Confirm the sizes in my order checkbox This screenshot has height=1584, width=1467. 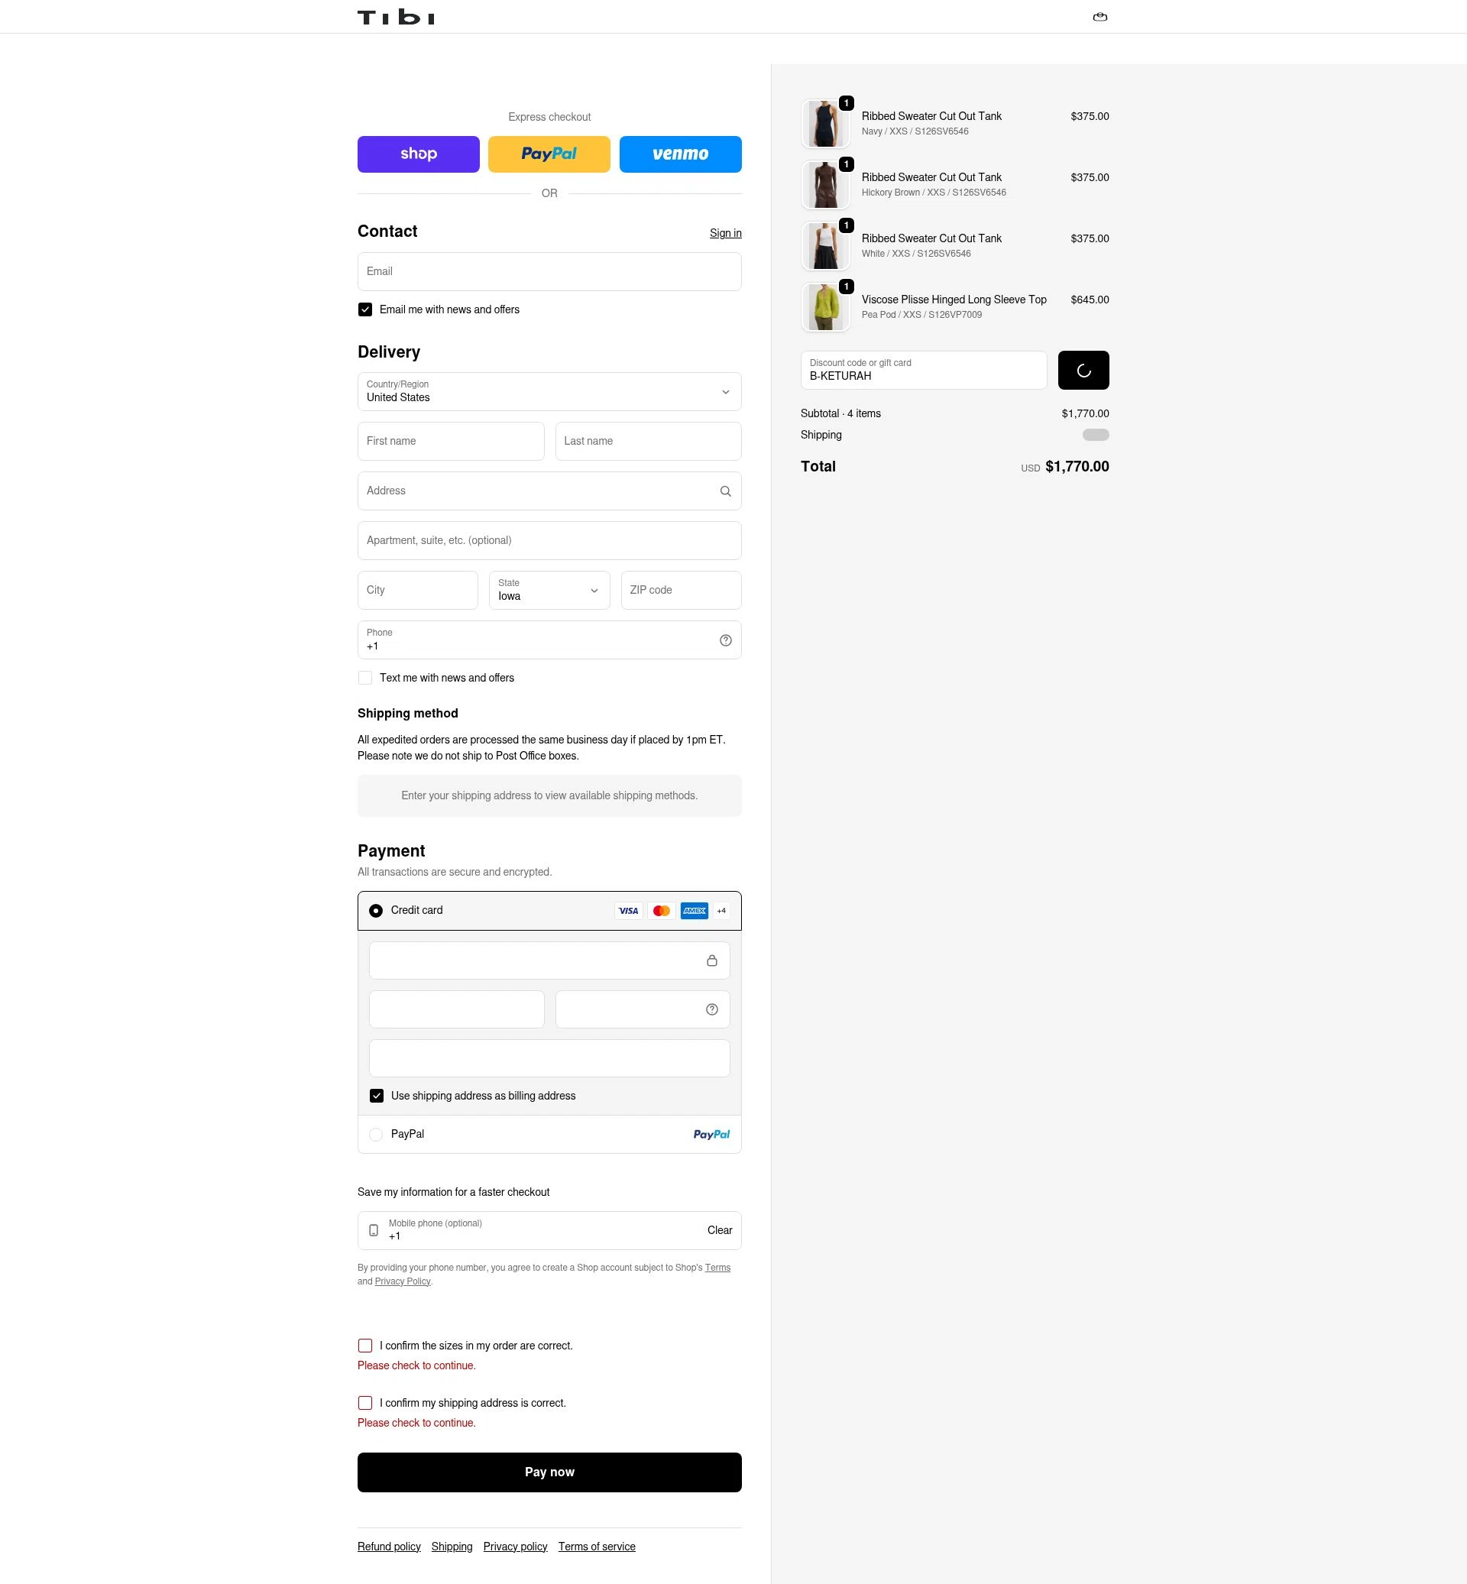(x=364, y=1346)
